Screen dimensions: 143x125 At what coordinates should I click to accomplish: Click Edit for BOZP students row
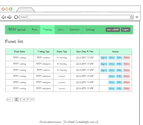[119, 58]
